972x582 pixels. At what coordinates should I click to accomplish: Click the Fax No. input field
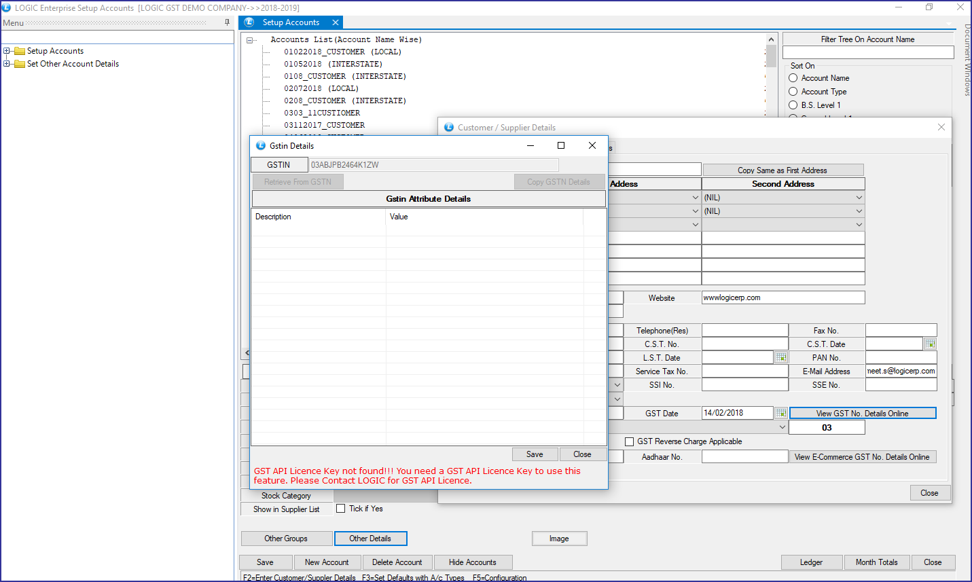pos(901,330)
